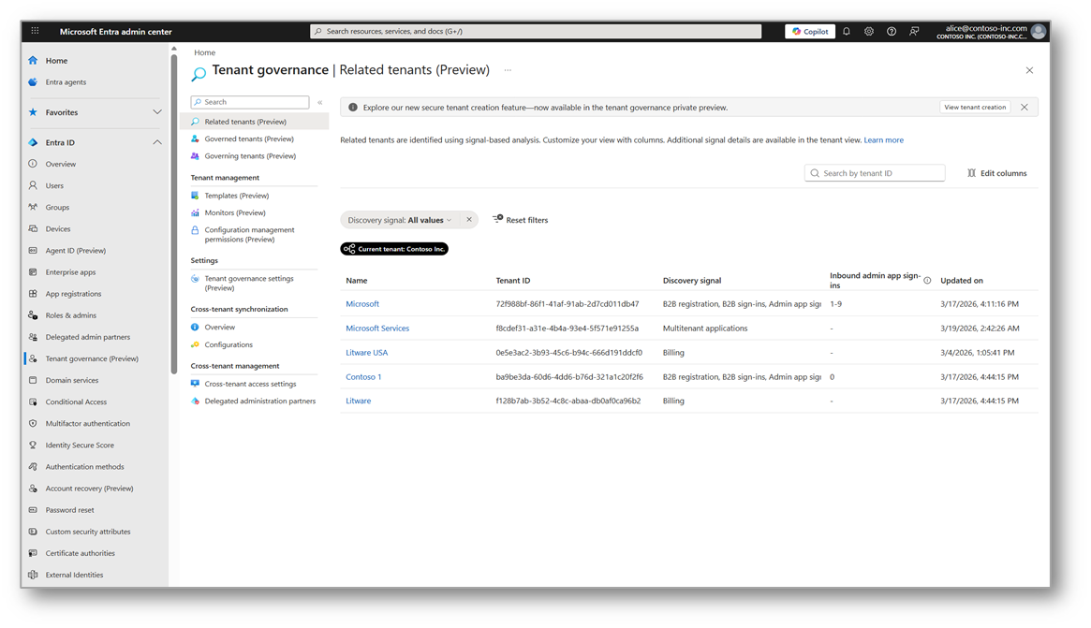The image size is (1091, 628).
Task: Click the Templates (Preview) icon
Action: tap(195, 196)
